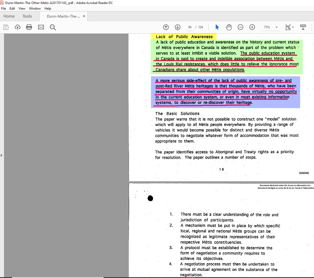314x278 pixels.
Task: Close the Dunn-Martin document tab
Action: point(84,16)
